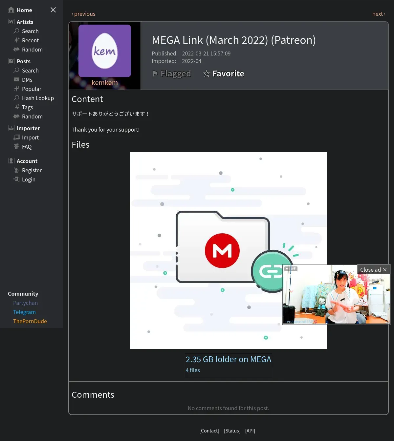Click the '4 files' text

click(193, 370)
